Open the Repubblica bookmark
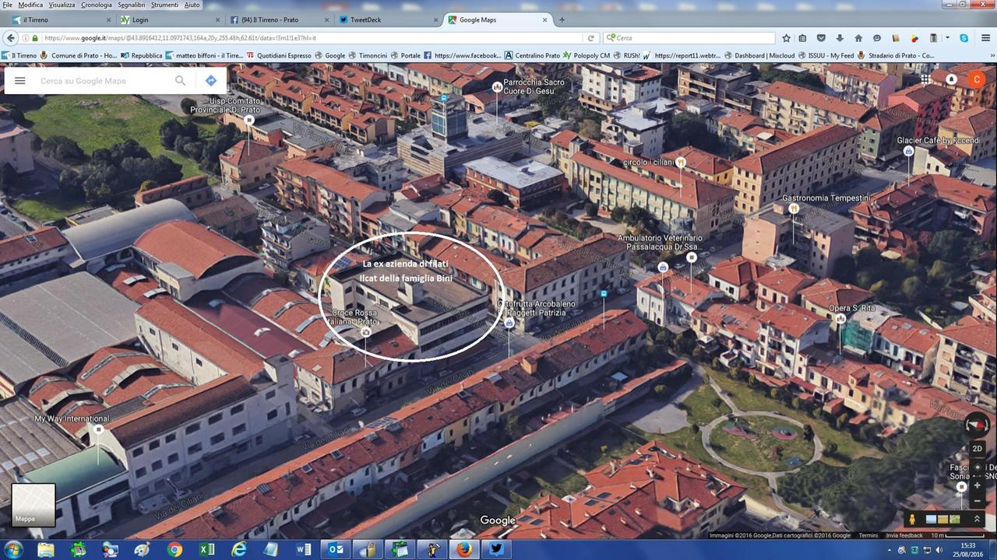The image size is (997, 560). [141, 55]
